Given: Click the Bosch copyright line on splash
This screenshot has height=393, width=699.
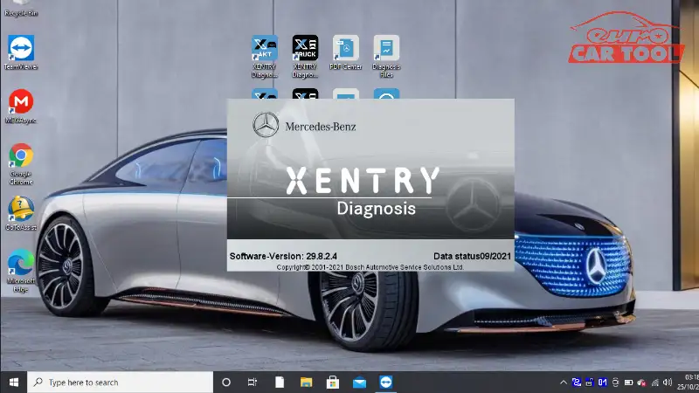Looking at the screenshot, I should coord(370,267).
